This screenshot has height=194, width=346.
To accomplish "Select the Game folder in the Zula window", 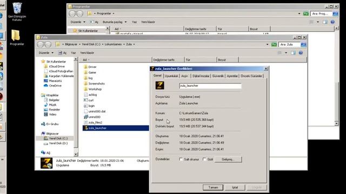I will [x=90, y=72].
